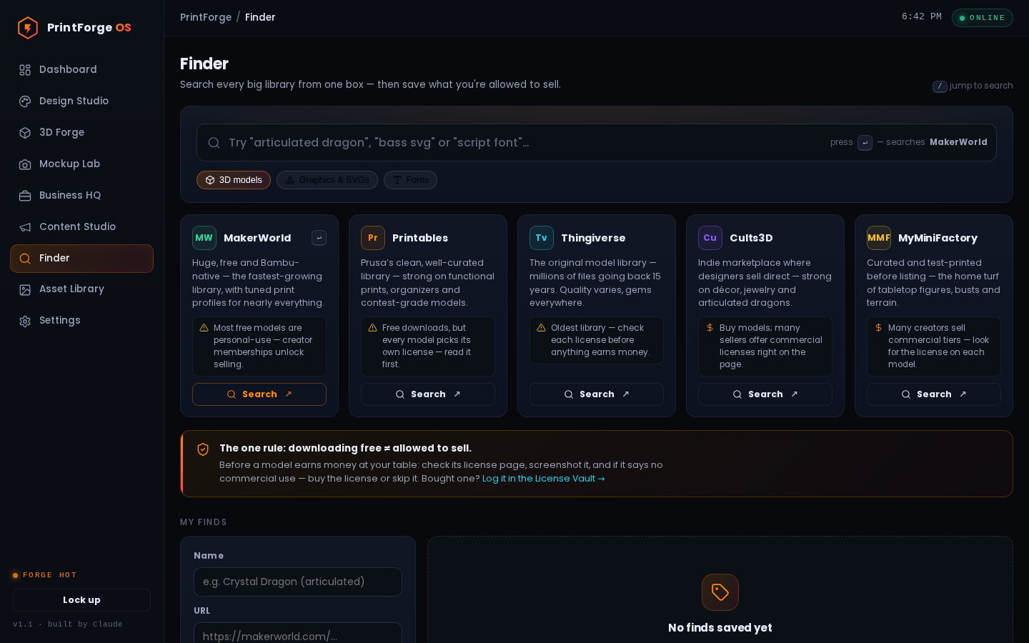Open Business HQ briefcase icon
Image resolution: width=1029 pixels, height=643 pixels.
pos(25,196)
